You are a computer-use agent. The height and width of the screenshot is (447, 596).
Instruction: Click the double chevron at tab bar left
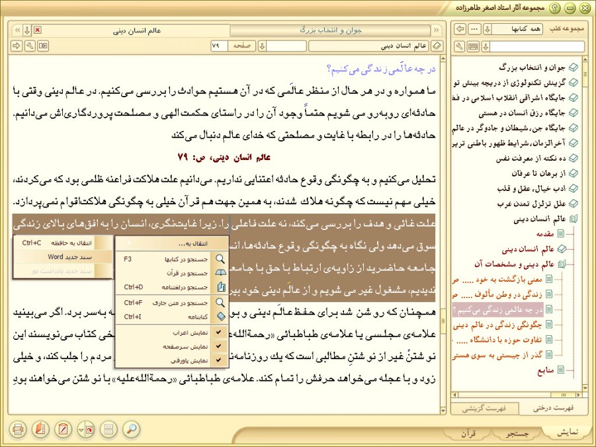coord(17,30)
